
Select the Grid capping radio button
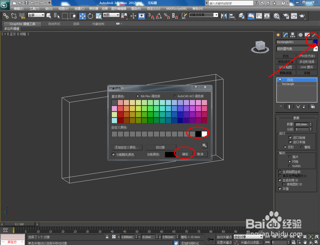tap(301, 147)
